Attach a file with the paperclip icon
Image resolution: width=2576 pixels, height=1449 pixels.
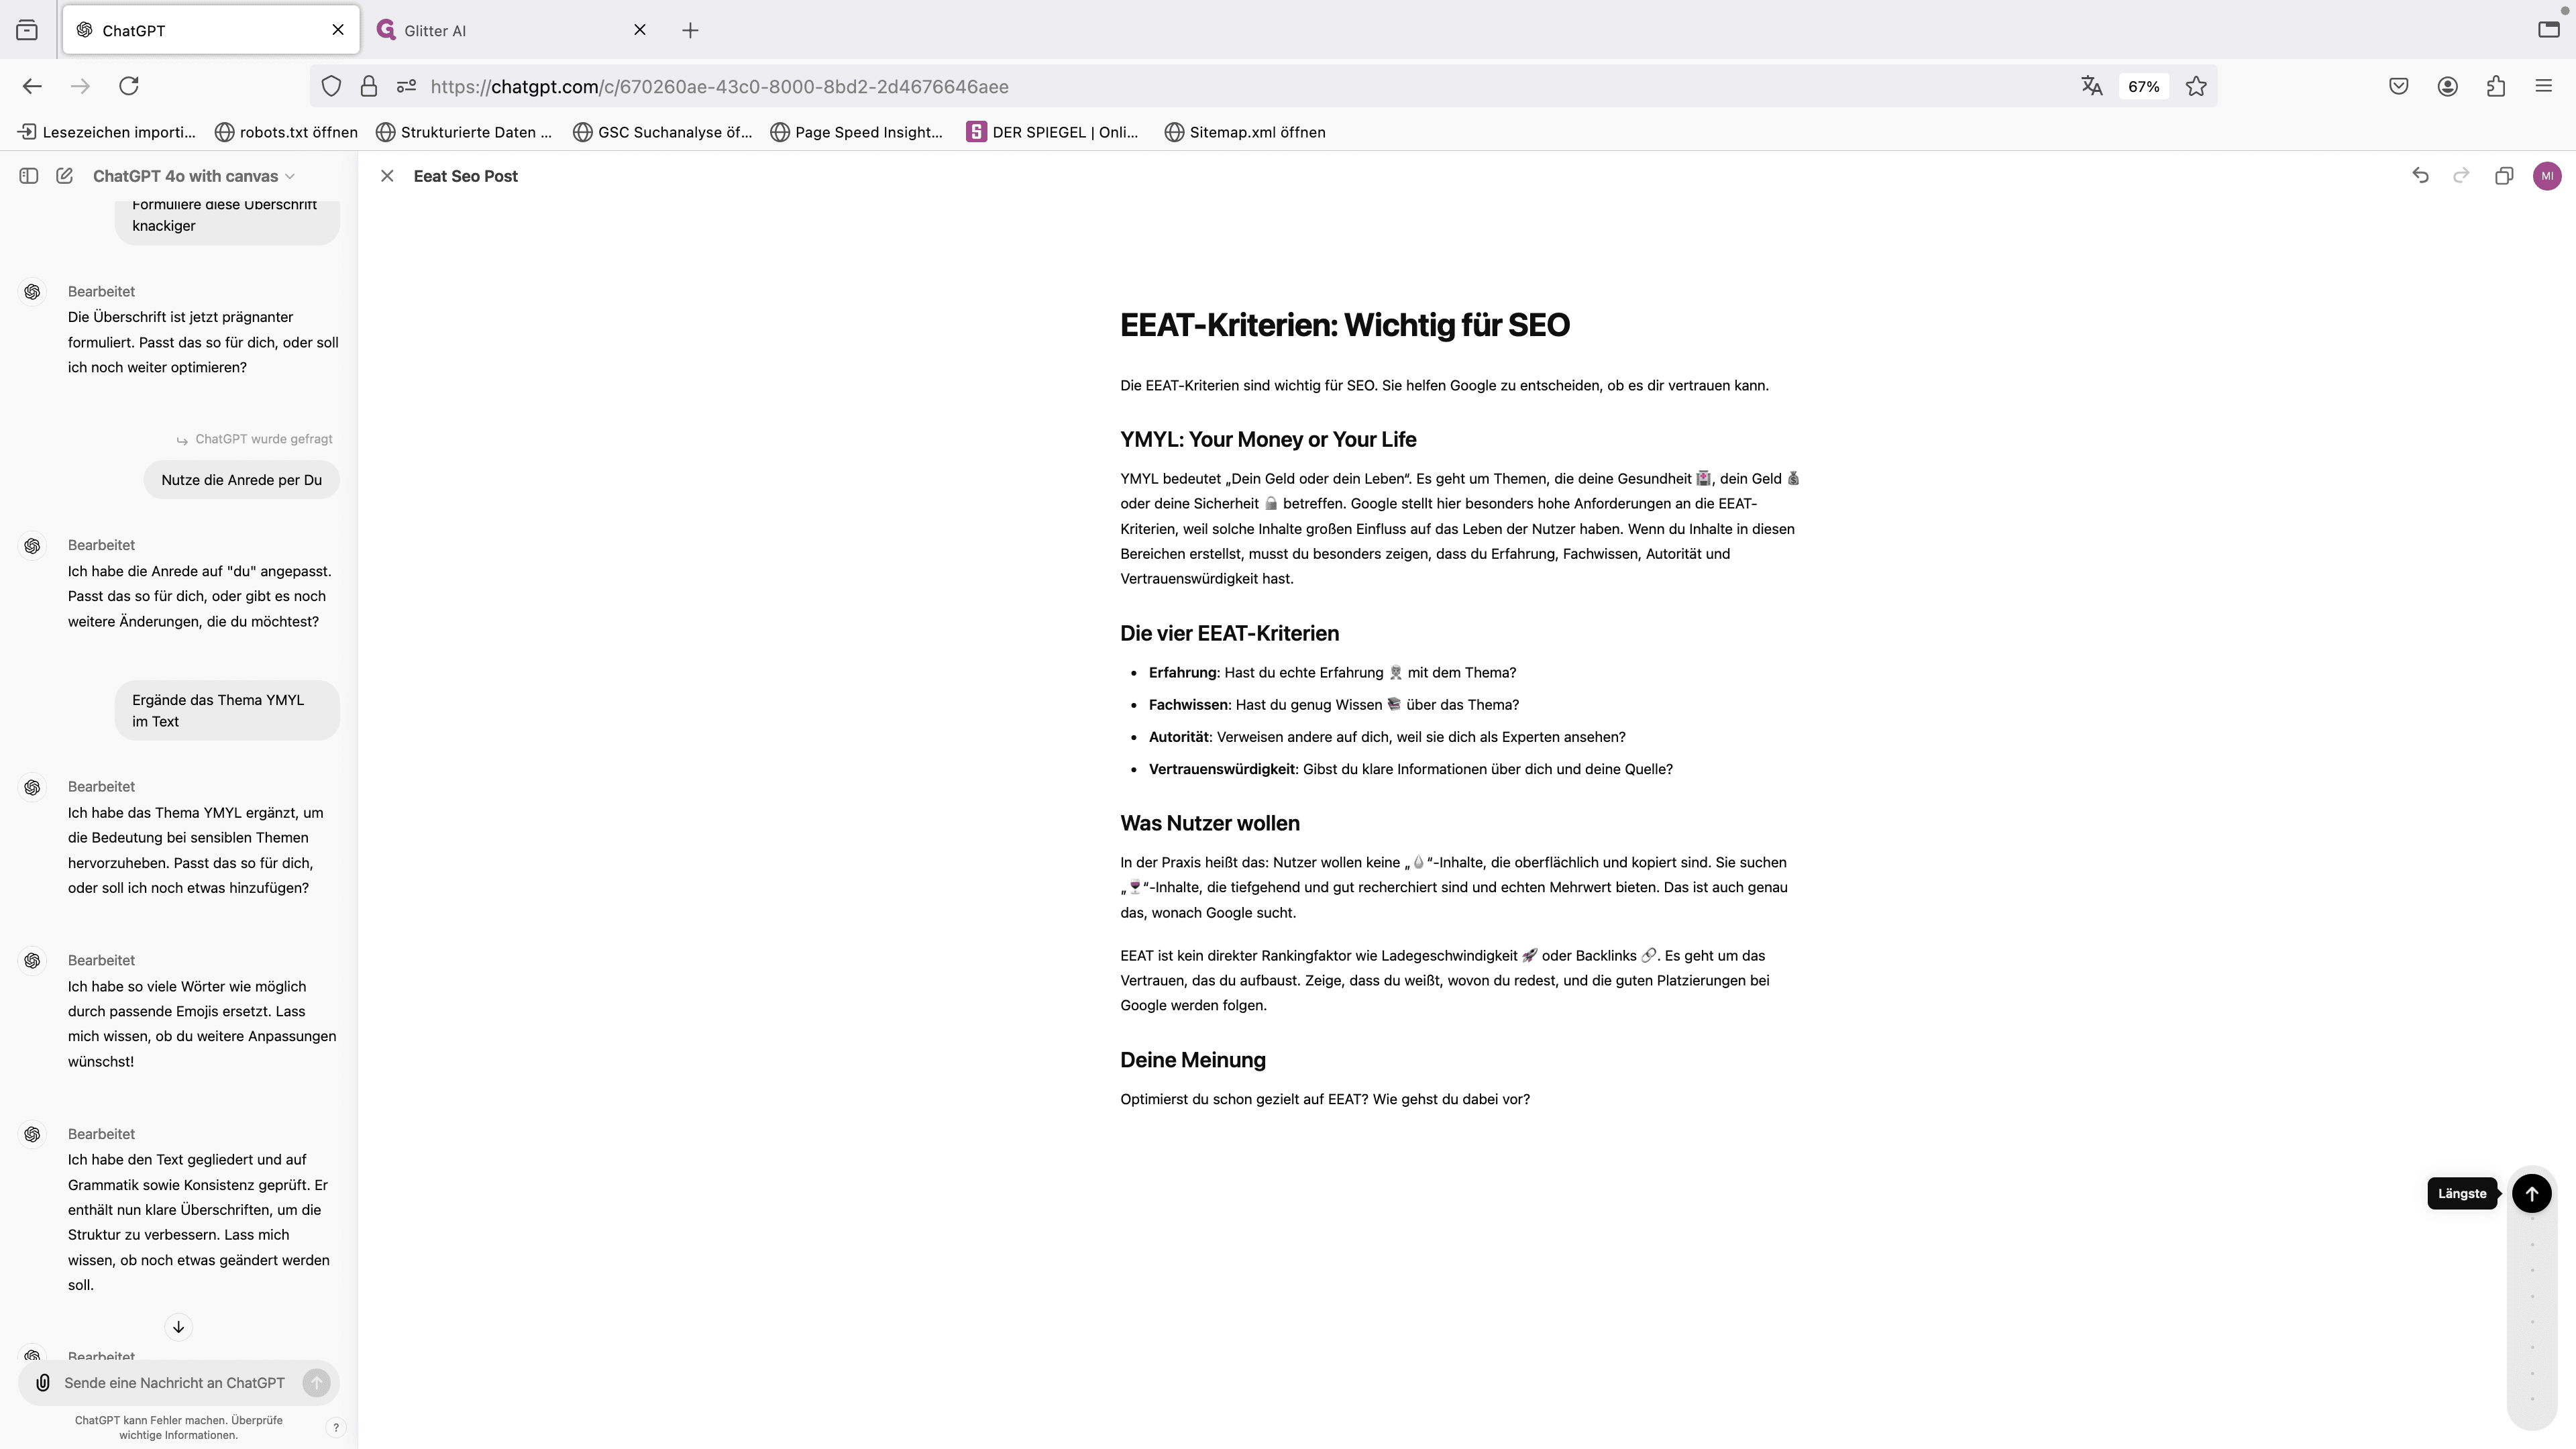[x=43, y=1383]
